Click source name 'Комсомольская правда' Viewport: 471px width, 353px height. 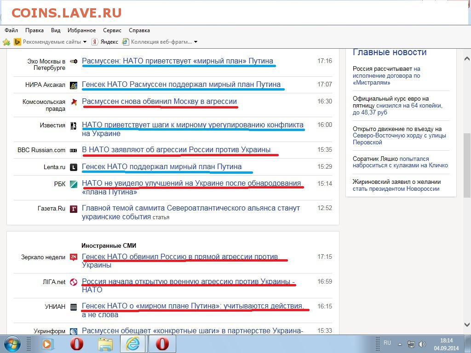(44, 105)
